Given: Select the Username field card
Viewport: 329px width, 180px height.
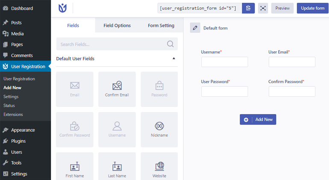Looking at the screenshot, I should click(x=117, y=130).
